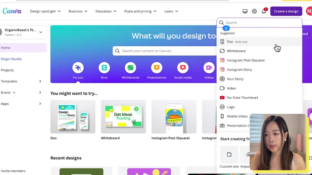
Task: Open the Whiteboard Get ideas flowing thumbnail
Action: (123, 117)
